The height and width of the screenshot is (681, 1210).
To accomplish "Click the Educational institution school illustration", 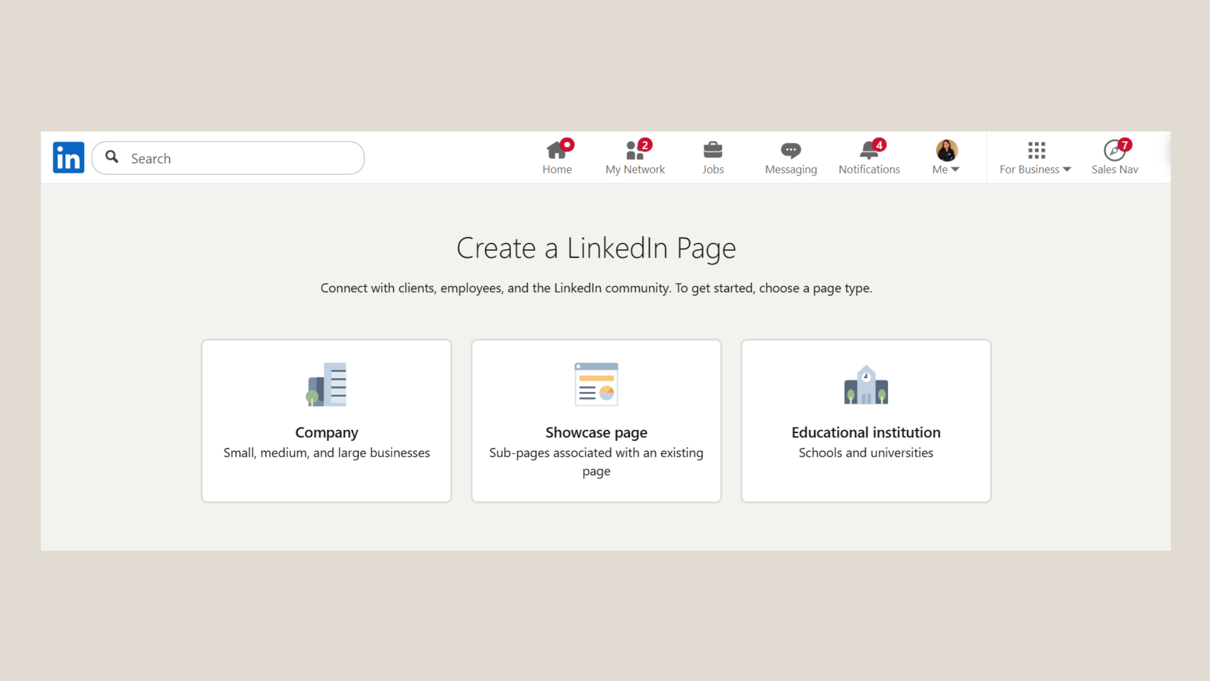I will [x=866, y=384].
